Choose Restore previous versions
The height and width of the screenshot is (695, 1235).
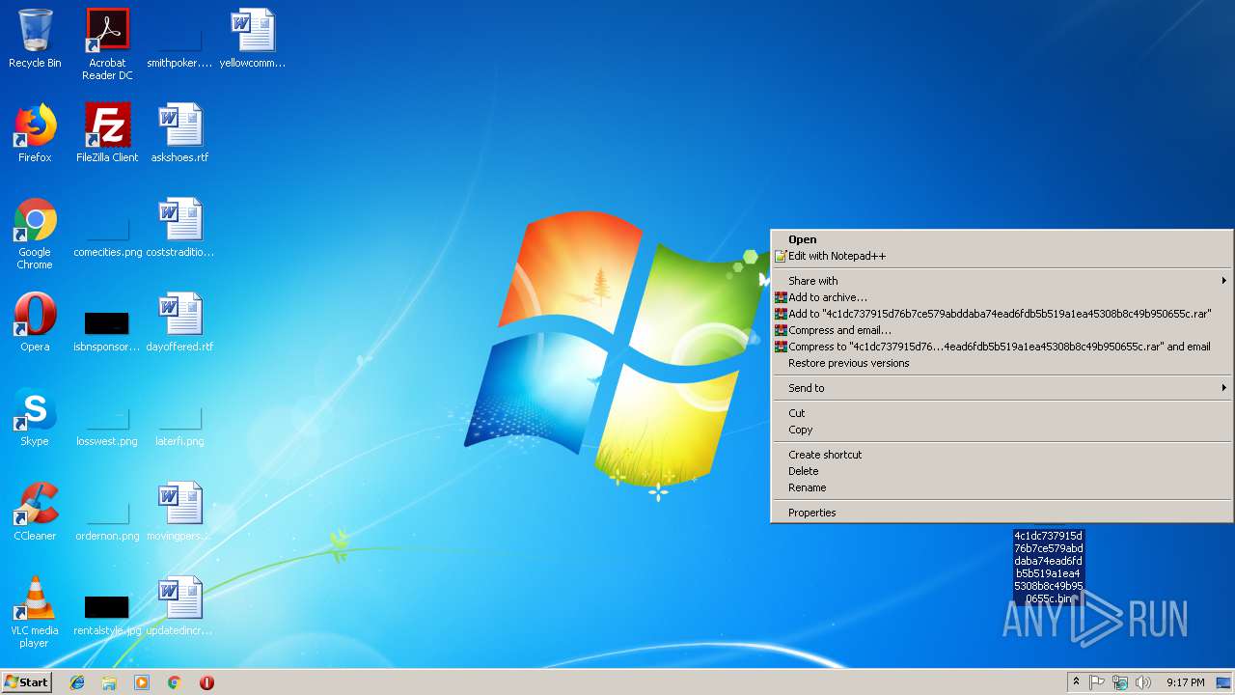1002,363
